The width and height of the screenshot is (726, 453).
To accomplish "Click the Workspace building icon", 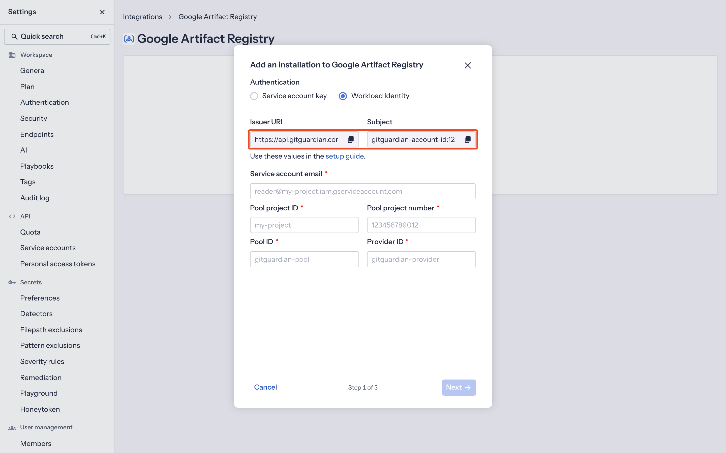I will 12,55.
